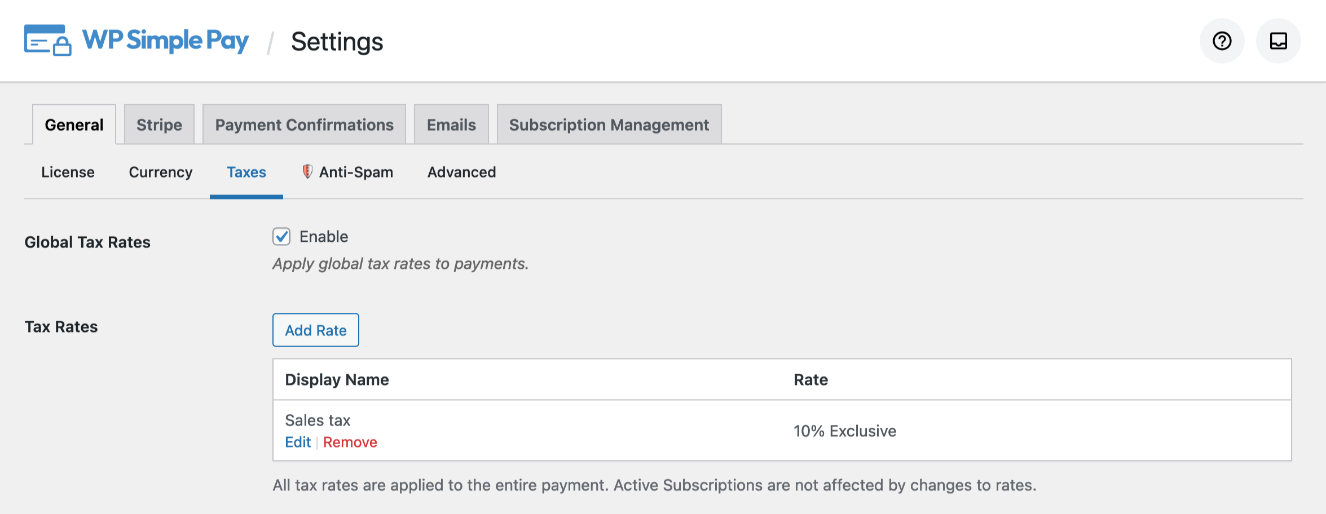Go to Payment Confirmations tab

pos(304,125)
